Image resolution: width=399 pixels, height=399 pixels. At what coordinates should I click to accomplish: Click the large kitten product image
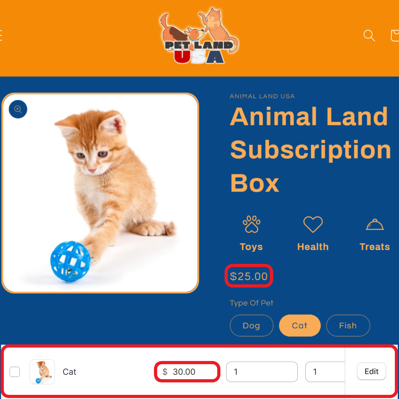tap(100, 193)
